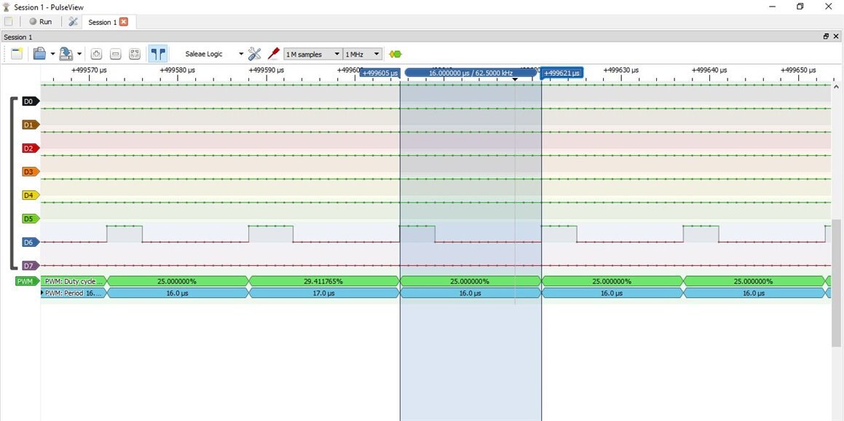This screenshot has height=421, width=844.
Task: Create a new view with the toolbar icon
Action: click(x=17, y=54)
